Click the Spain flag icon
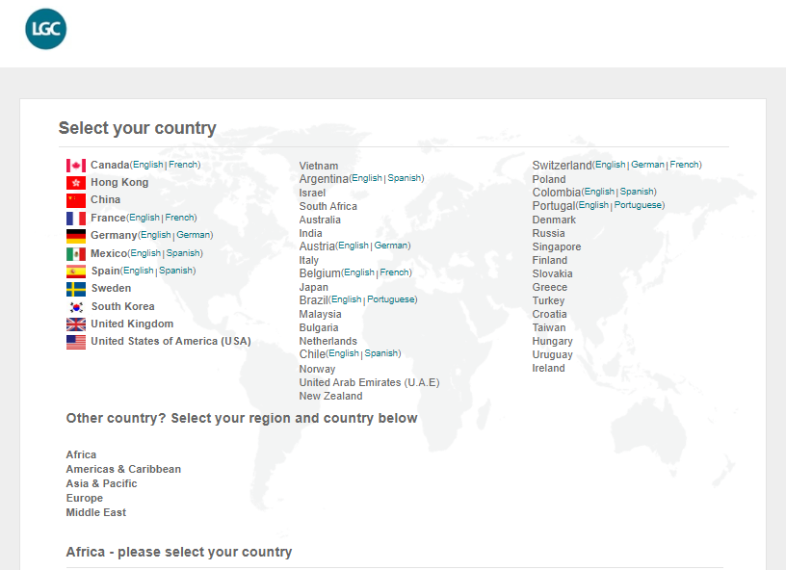The width and height of the screenshot is (786, 570). coord(76,272)
